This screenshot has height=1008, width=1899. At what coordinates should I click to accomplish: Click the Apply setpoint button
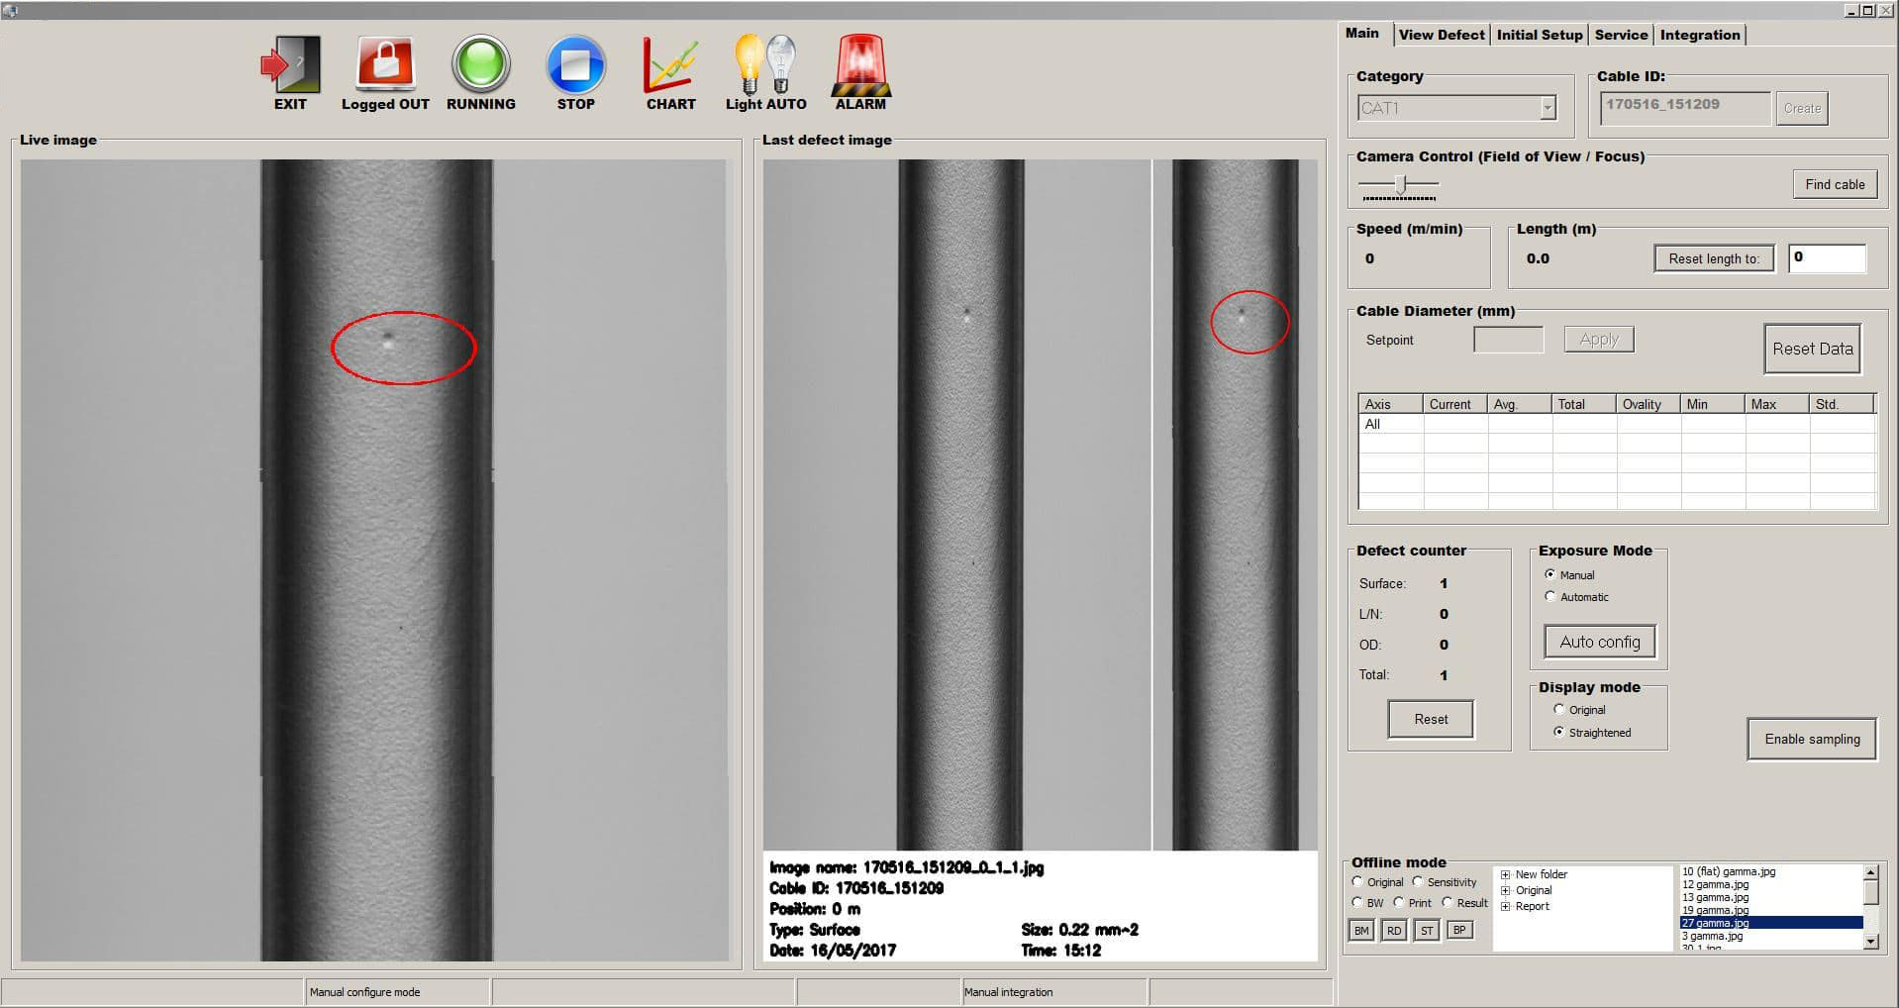point(1599,340)
